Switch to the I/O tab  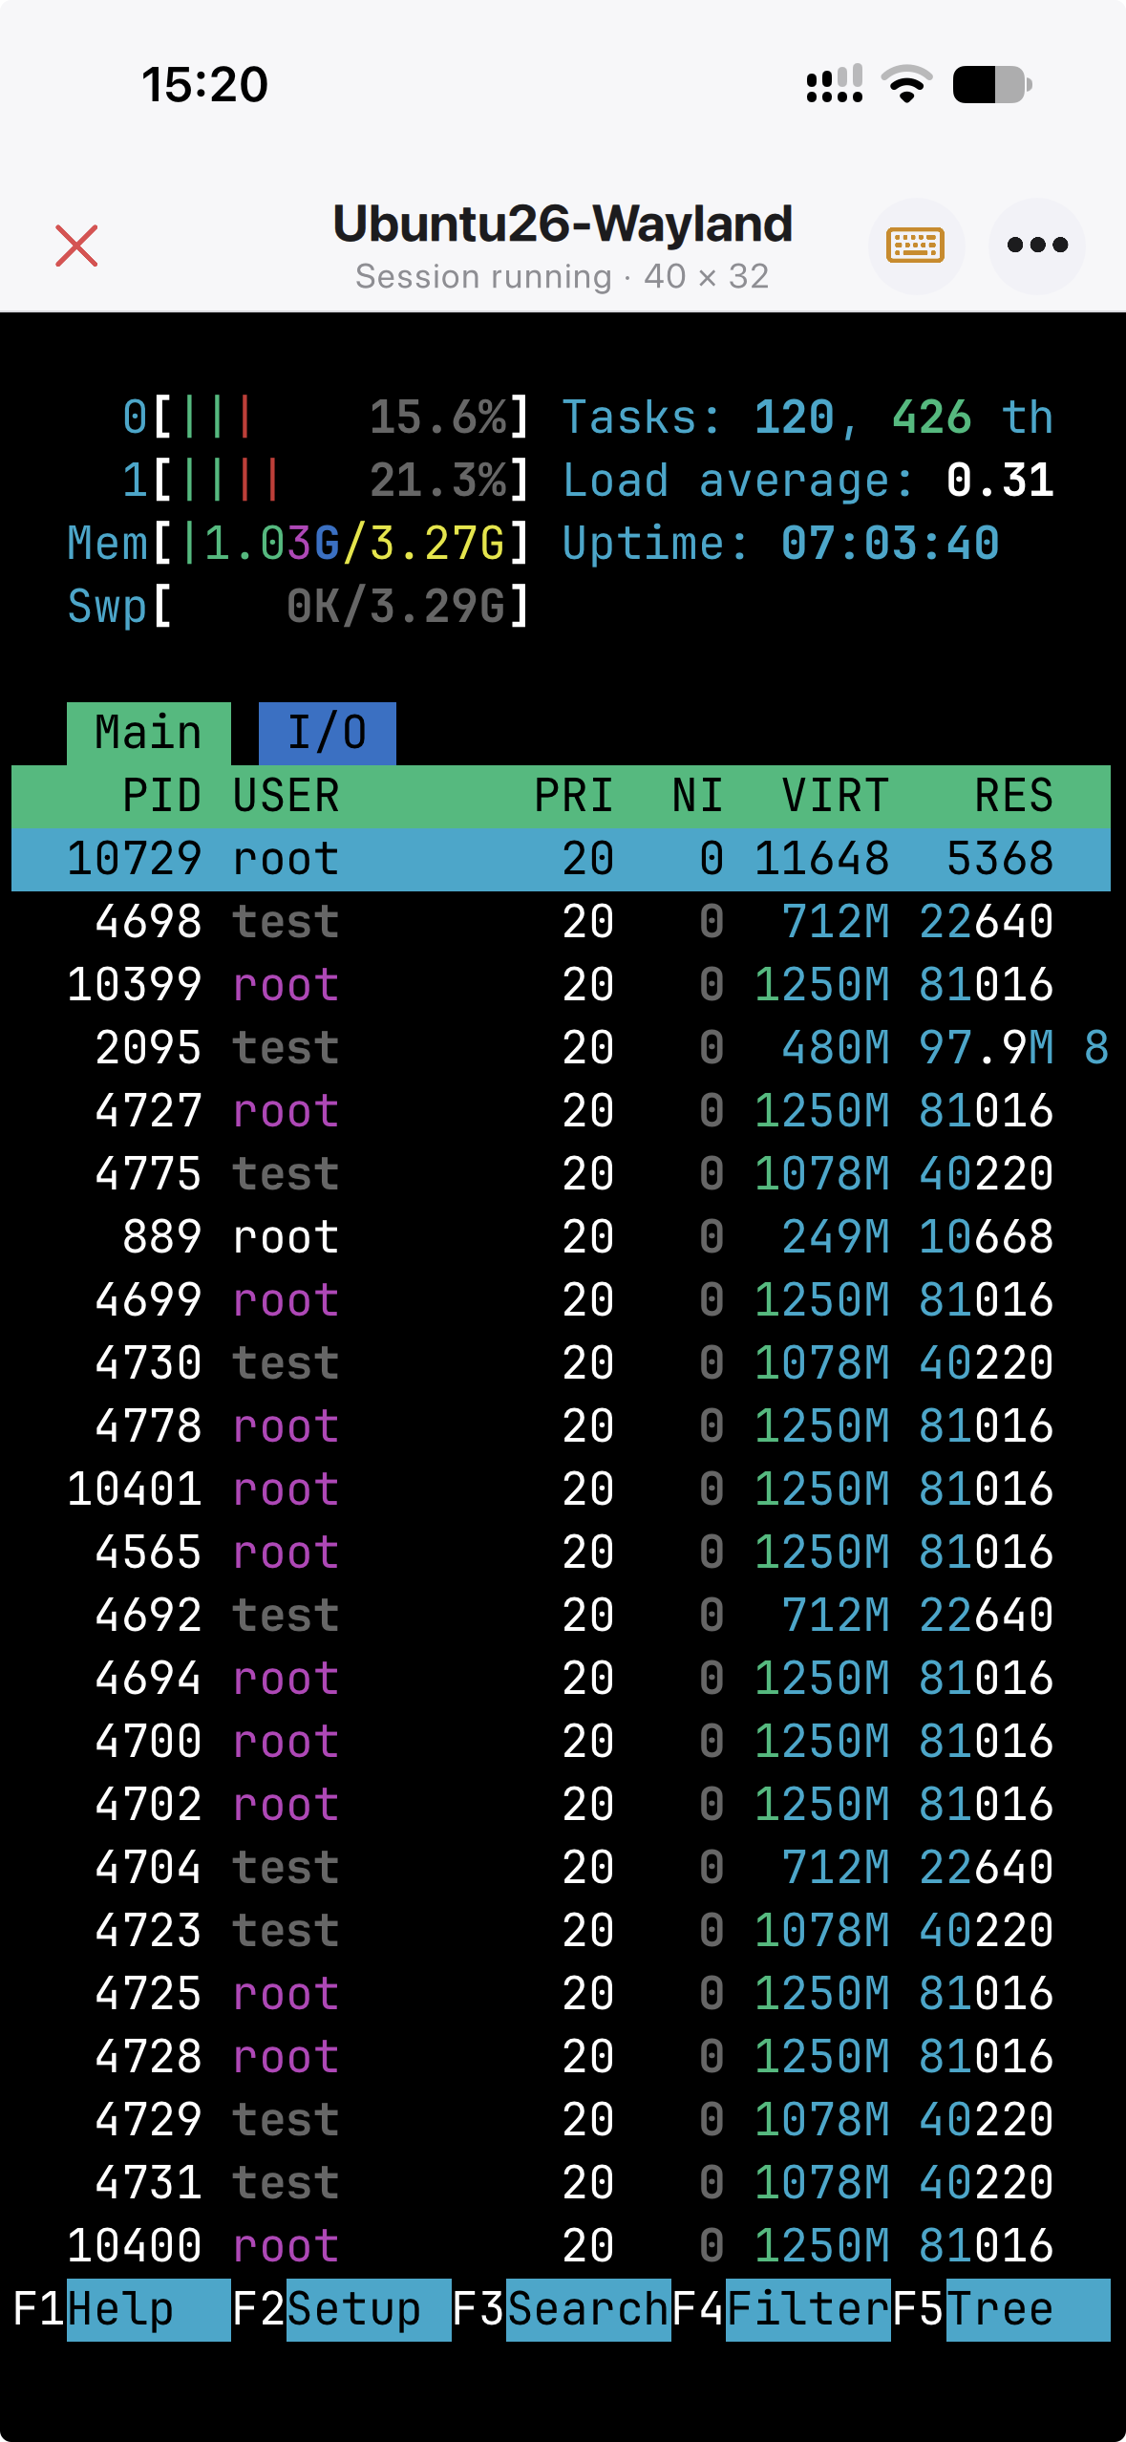tap(328, 733)
